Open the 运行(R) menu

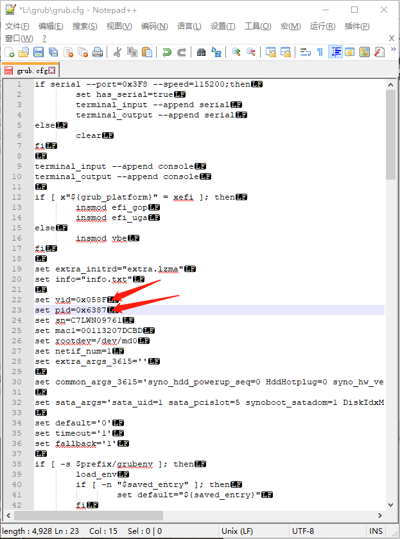[x=322, y=26]
